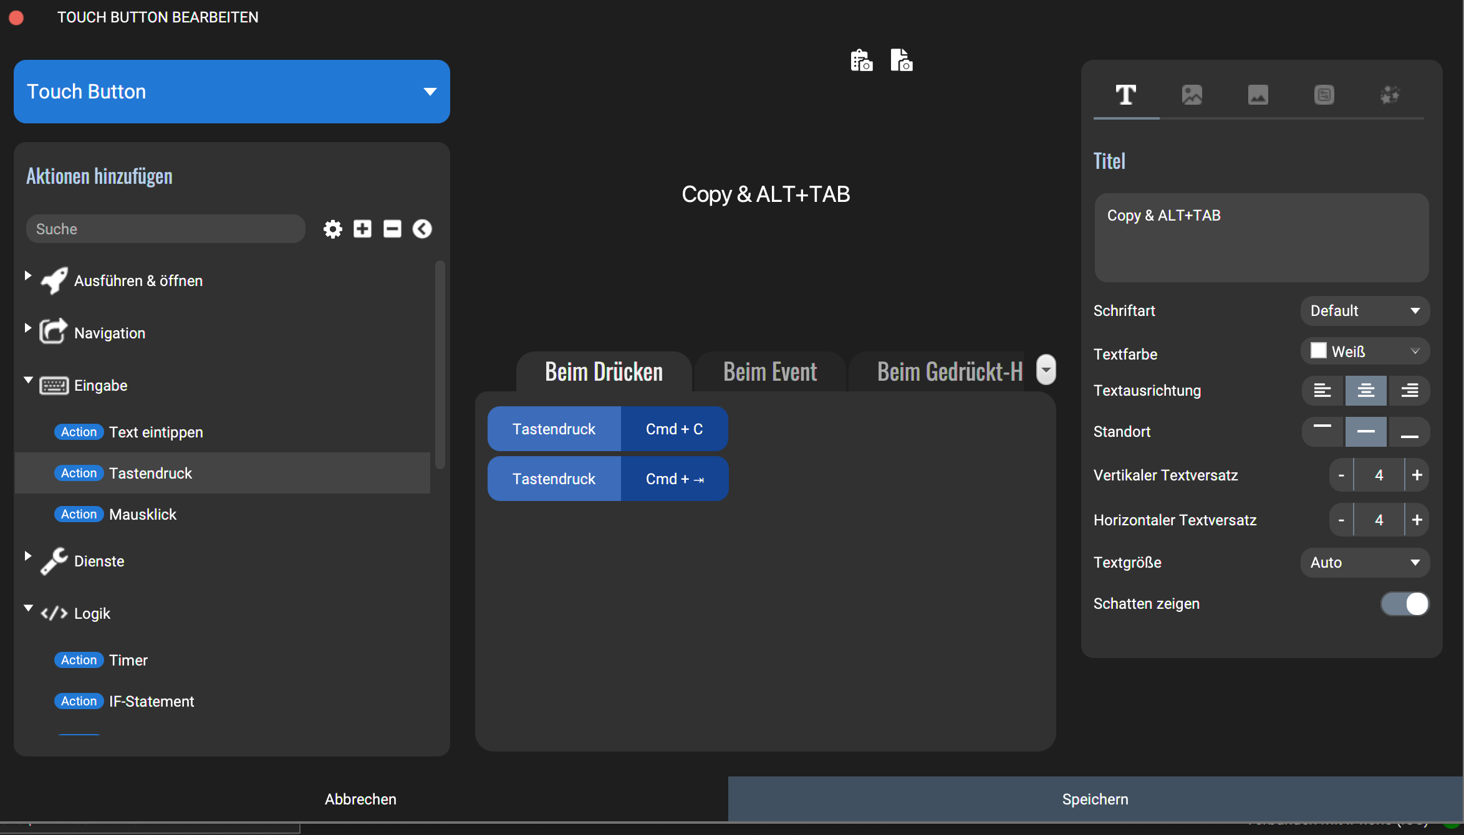Set Standort to bottom position
This screenshot has width=1464, height=835.
coord(1409,432)
